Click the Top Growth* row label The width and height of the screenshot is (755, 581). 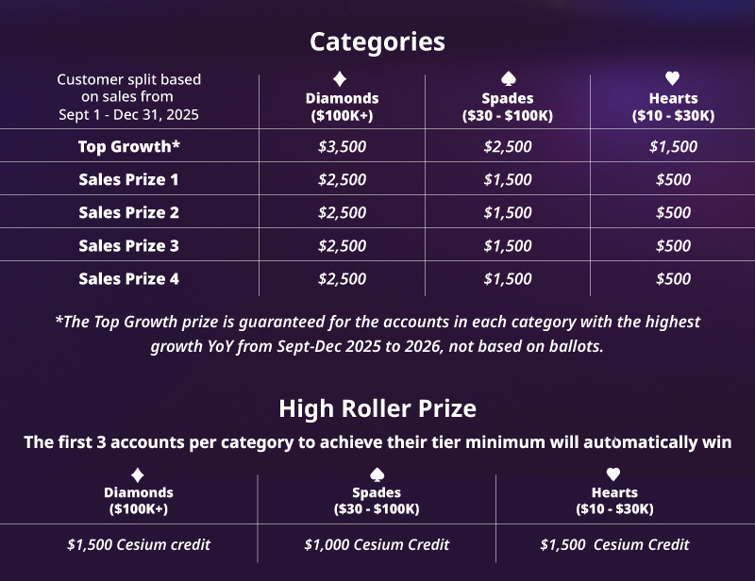click(x=129, y=146)
